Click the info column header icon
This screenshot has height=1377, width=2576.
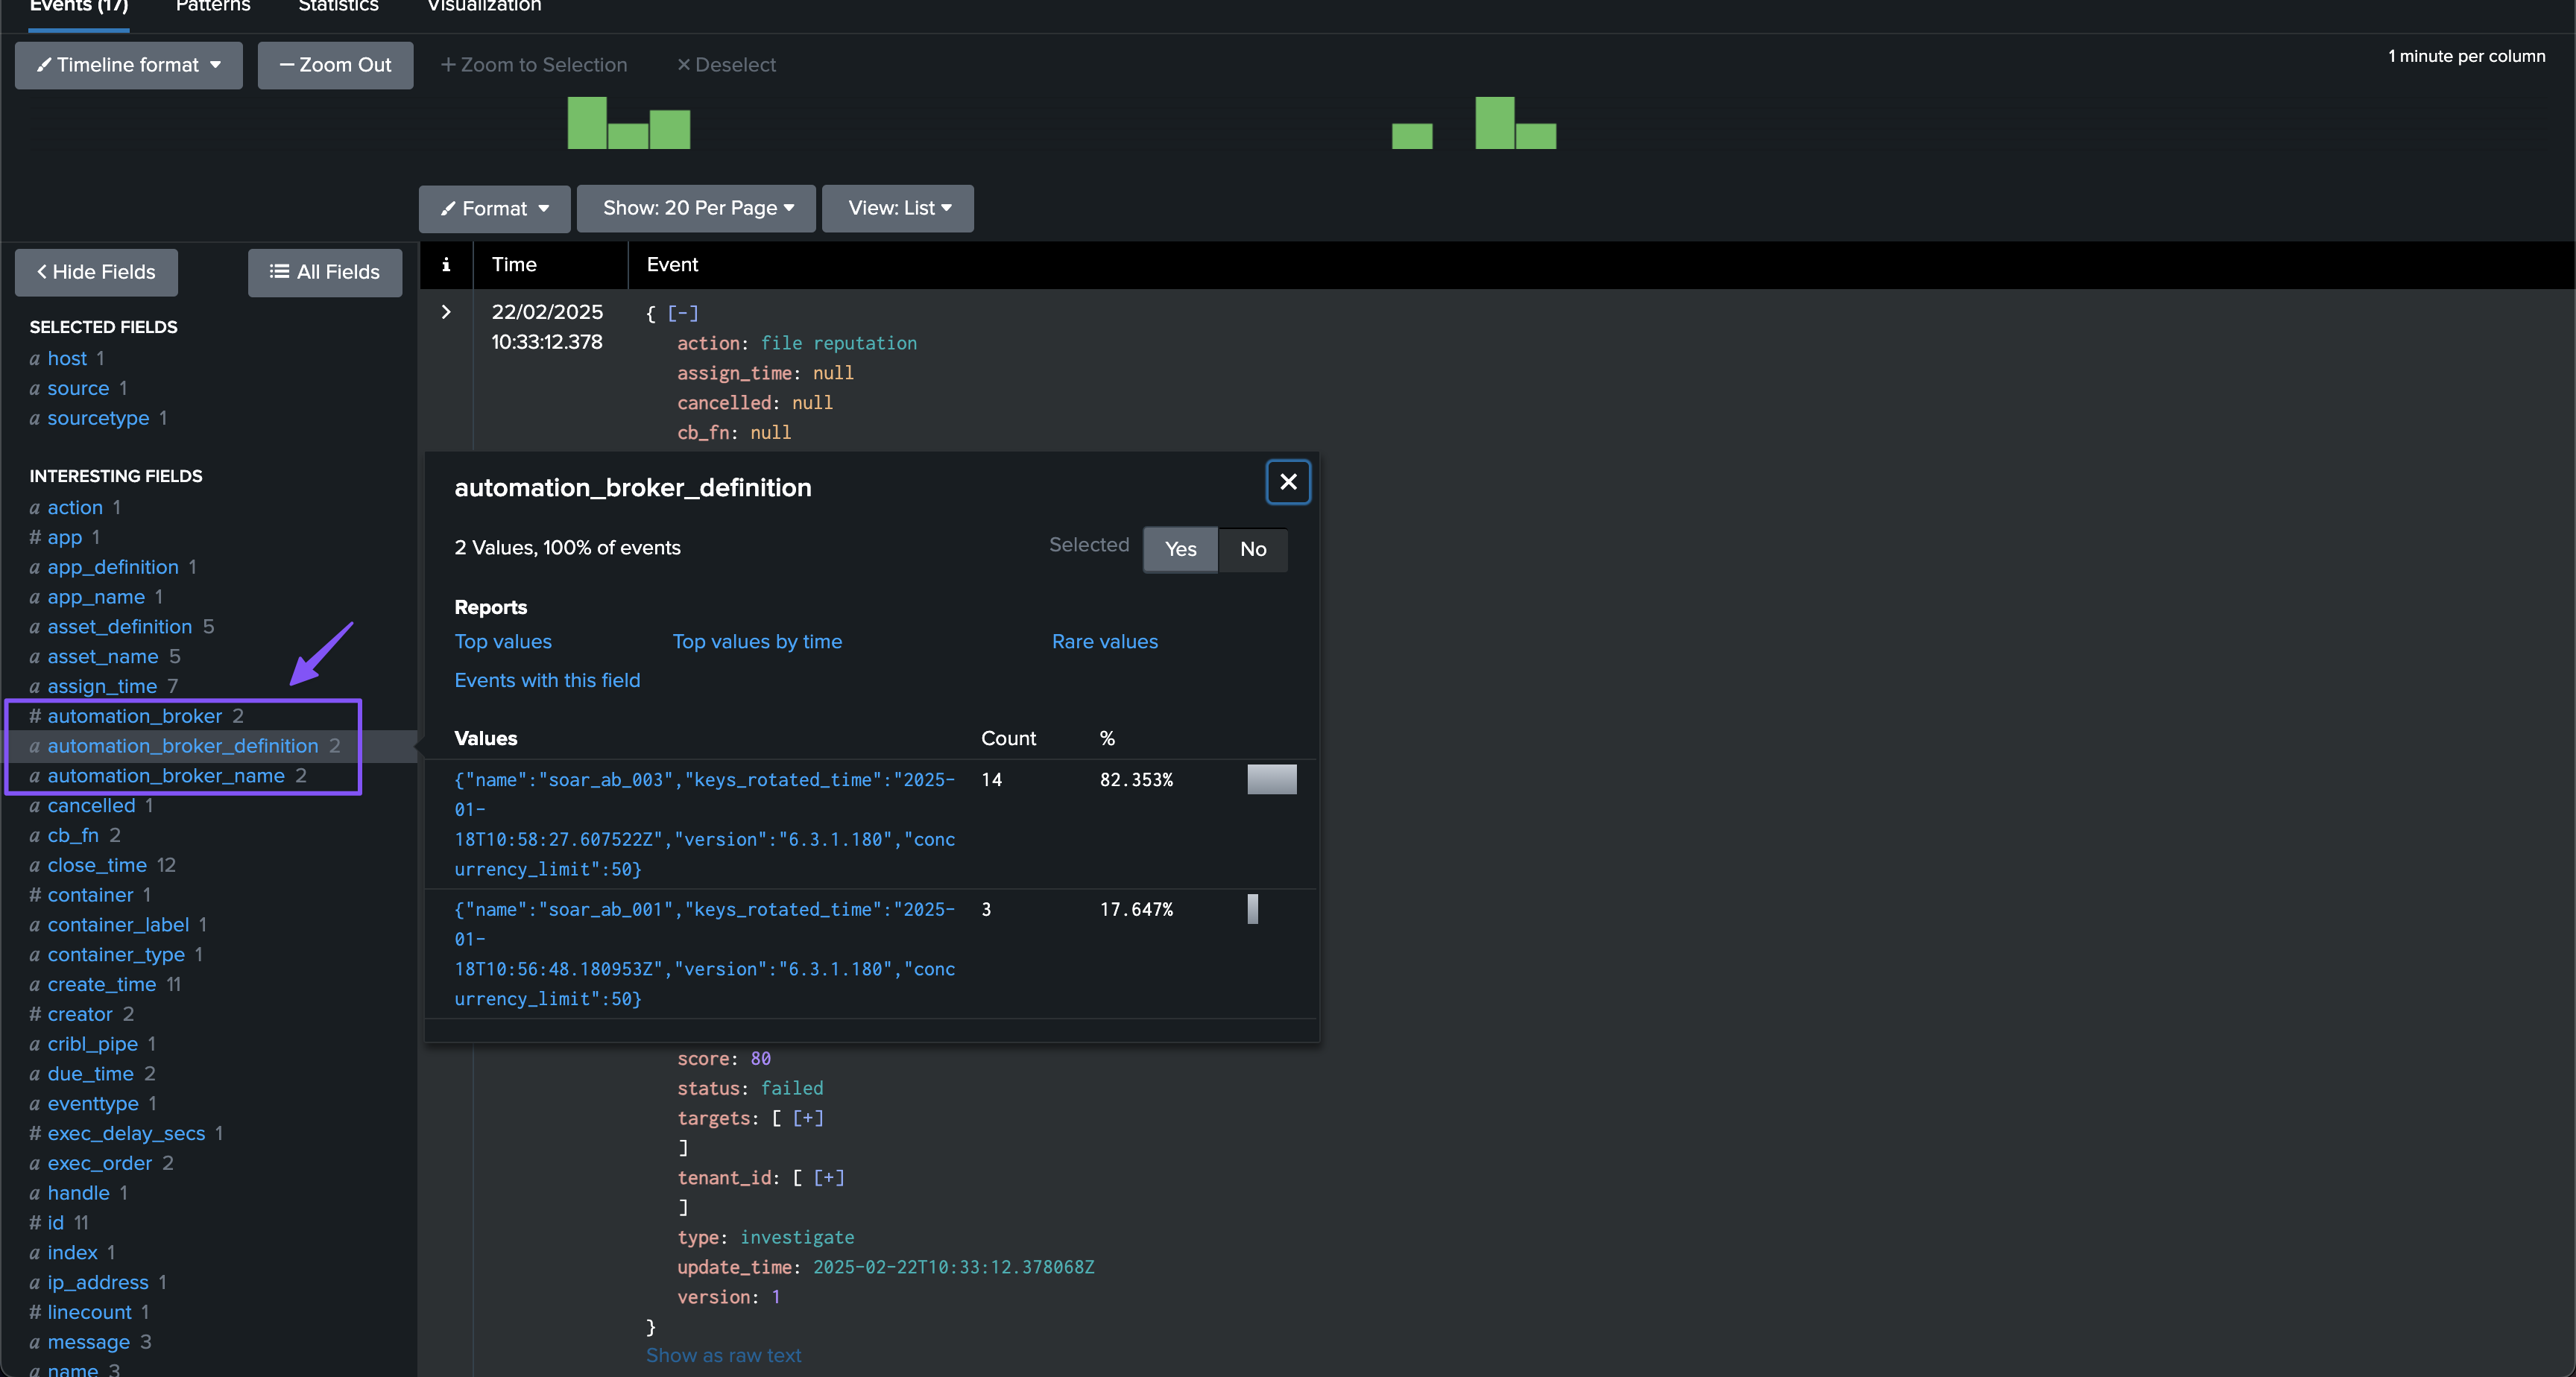pos(446,265)
